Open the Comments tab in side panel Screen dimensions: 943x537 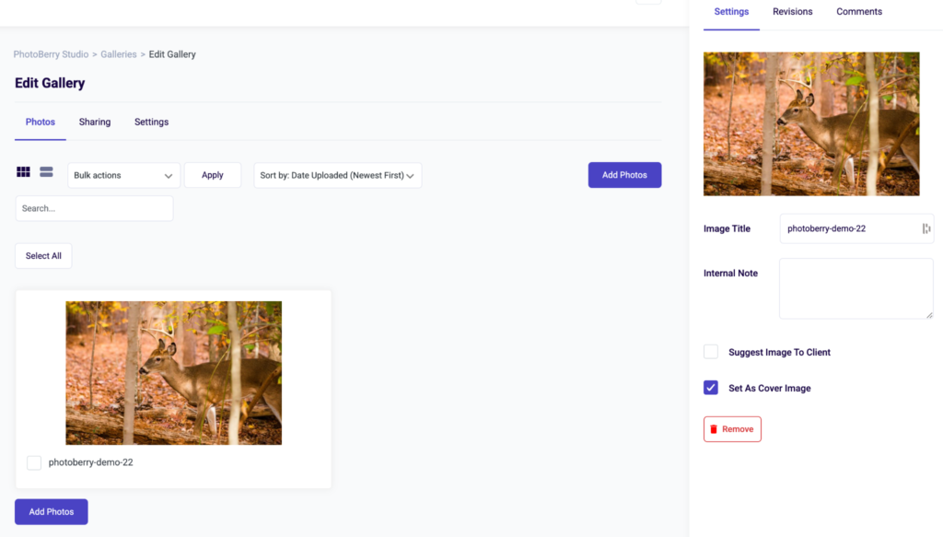click(x=859, y=12)
